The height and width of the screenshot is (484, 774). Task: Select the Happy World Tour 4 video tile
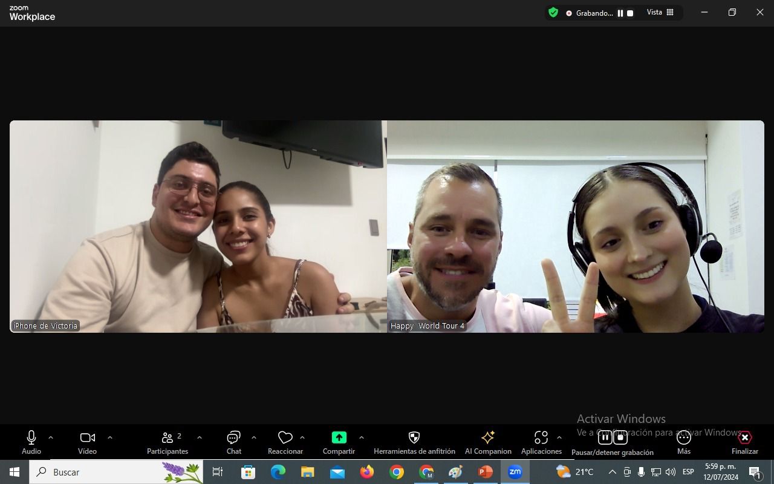click(576, 226)
